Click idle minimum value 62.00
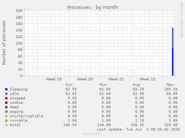 105,94
